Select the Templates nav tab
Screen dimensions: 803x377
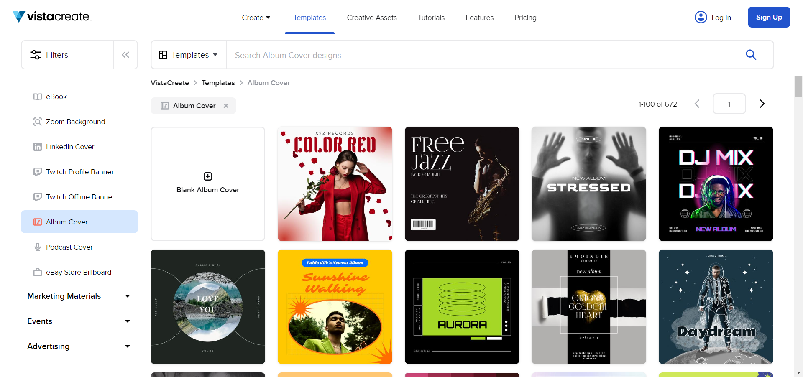pos(309,18)
